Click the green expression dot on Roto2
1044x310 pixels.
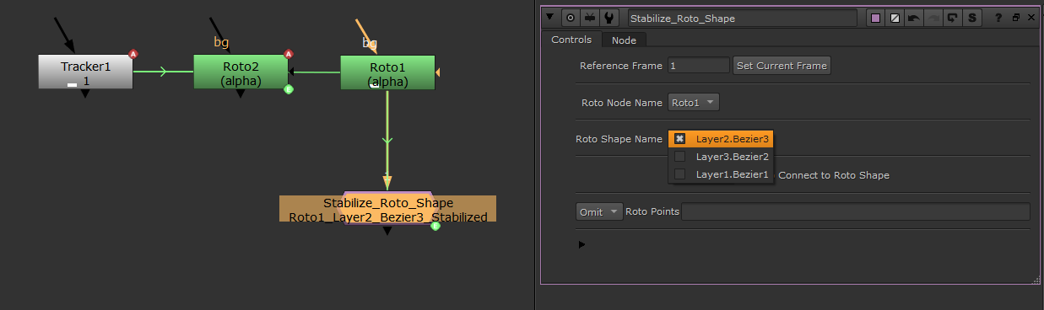point(288,88)
